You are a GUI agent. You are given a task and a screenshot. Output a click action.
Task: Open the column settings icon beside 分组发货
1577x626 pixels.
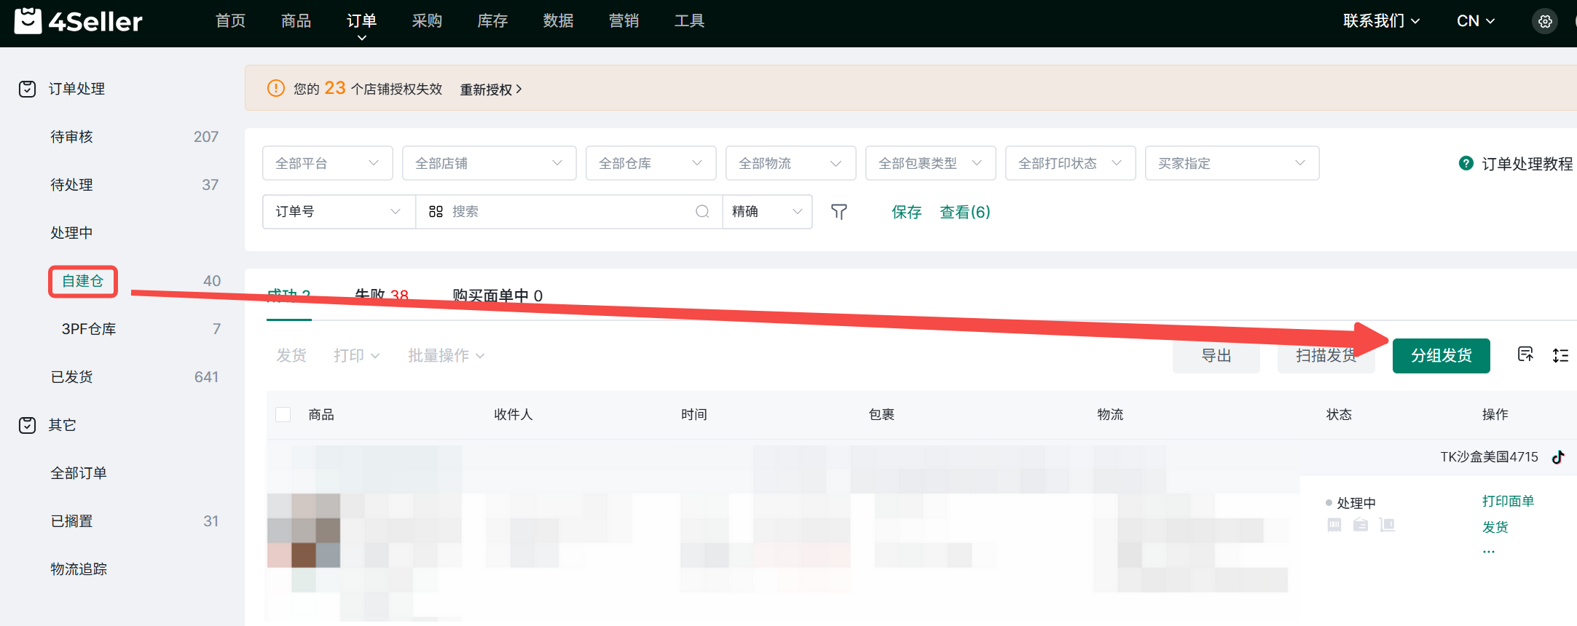coord(1525,354)
